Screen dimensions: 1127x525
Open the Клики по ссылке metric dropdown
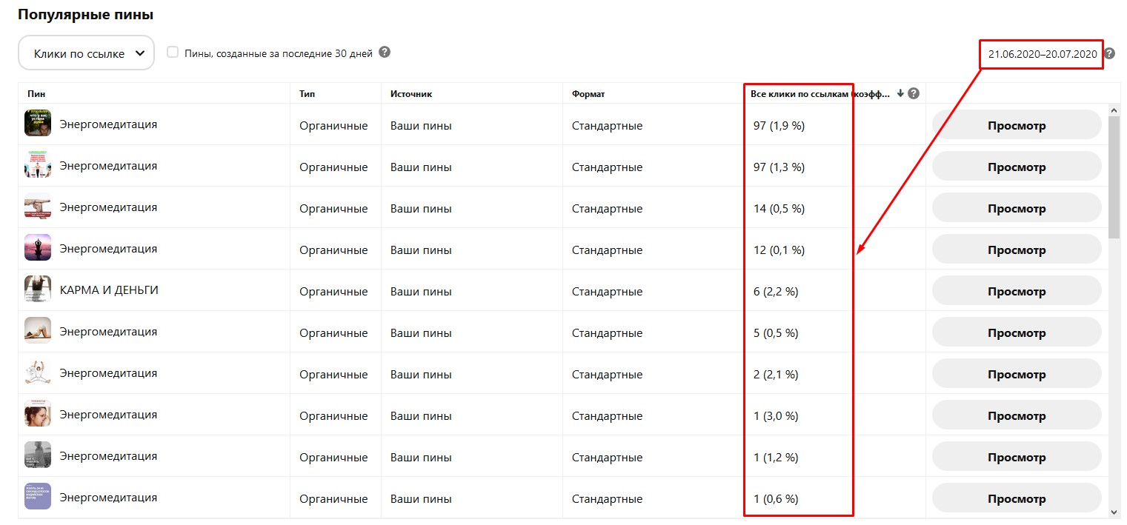(86, 53)
